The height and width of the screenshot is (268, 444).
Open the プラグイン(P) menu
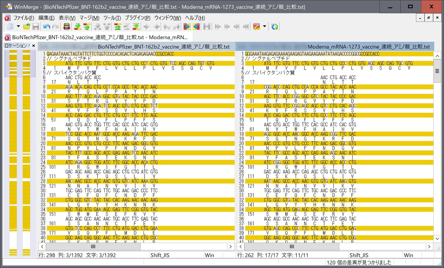pyautogui.click(x=137, y=18)
